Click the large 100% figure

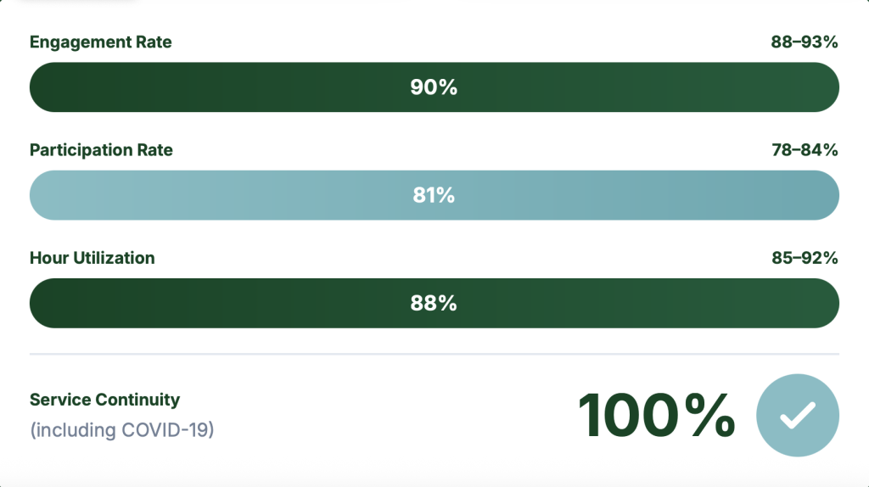[656, 416]
